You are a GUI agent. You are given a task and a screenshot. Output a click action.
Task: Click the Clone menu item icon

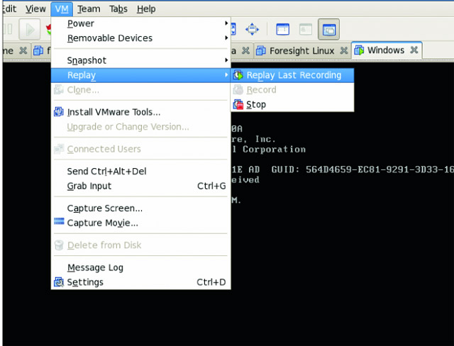coord(59,89)
